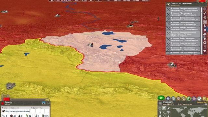Click the Счет идеологии label
Screen dimensions: 208x117
185,104
